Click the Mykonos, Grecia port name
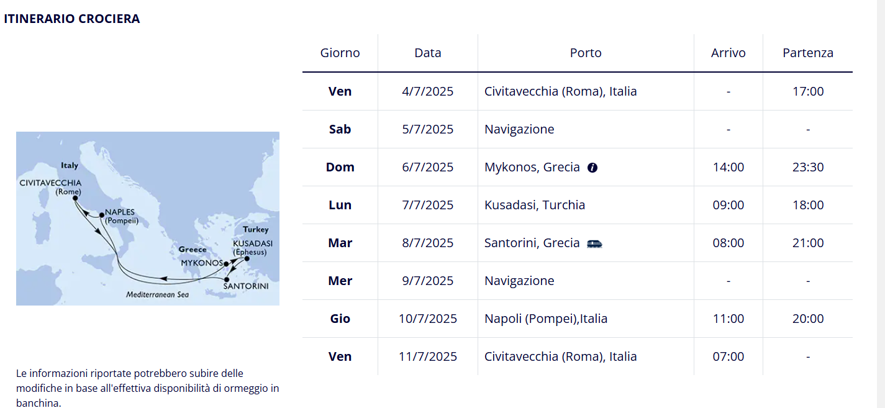Viewport: 885px width, 408px height. pyautogui.click(x=532, y=167)
